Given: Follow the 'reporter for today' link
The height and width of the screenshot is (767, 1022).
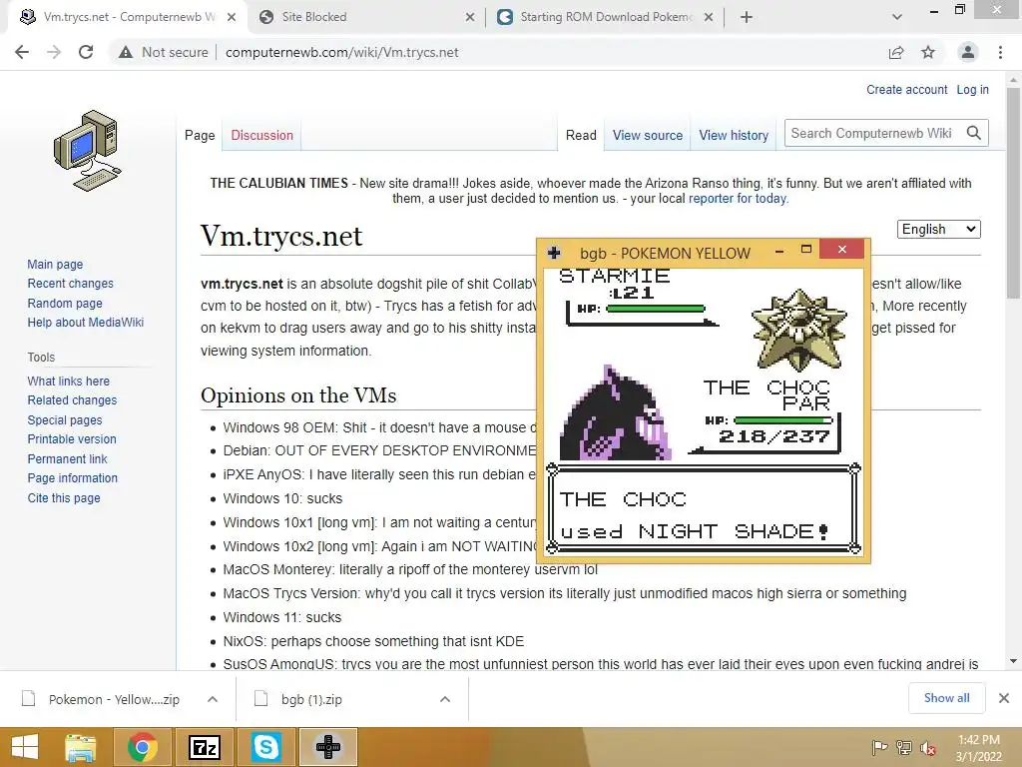Looking at the screenshot, I should point(738,199).
